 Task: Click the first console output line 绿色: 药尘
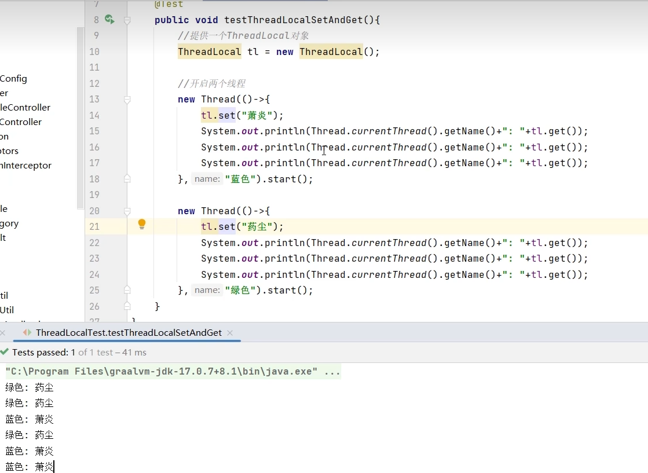point(30,387)
